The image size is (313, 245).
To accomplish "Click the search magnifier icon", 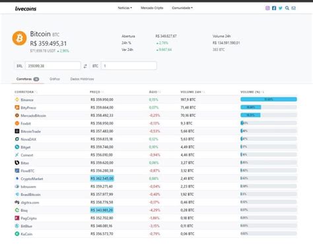I will click(x=287, y=8).
